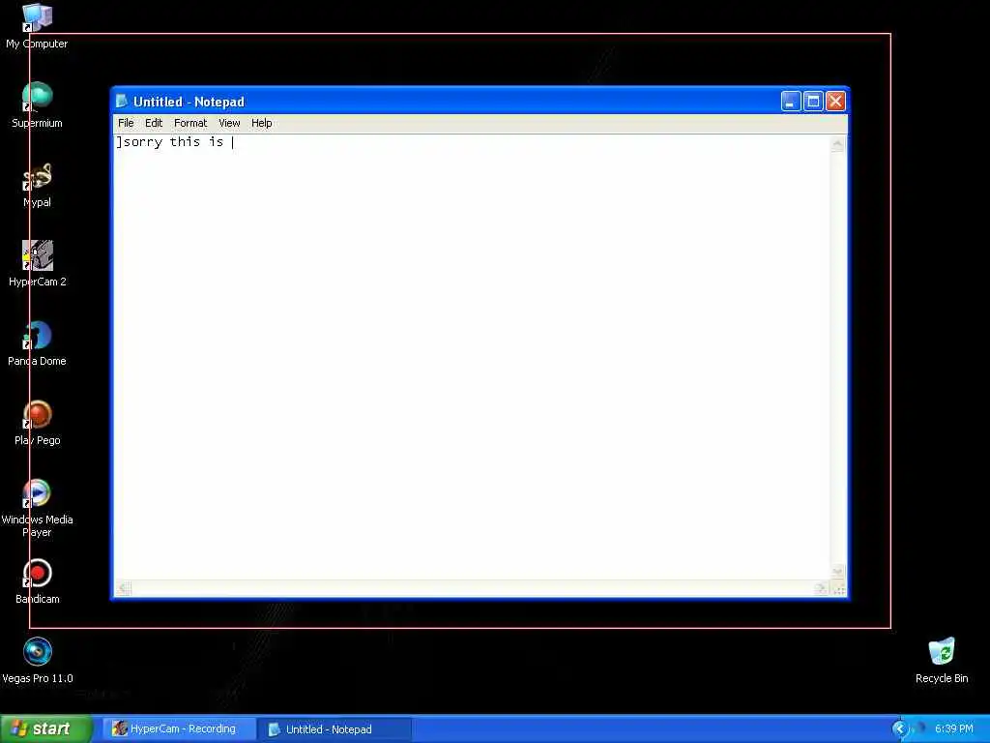Minimize the Notepad window
990x743 pixels.
[791, 101]
